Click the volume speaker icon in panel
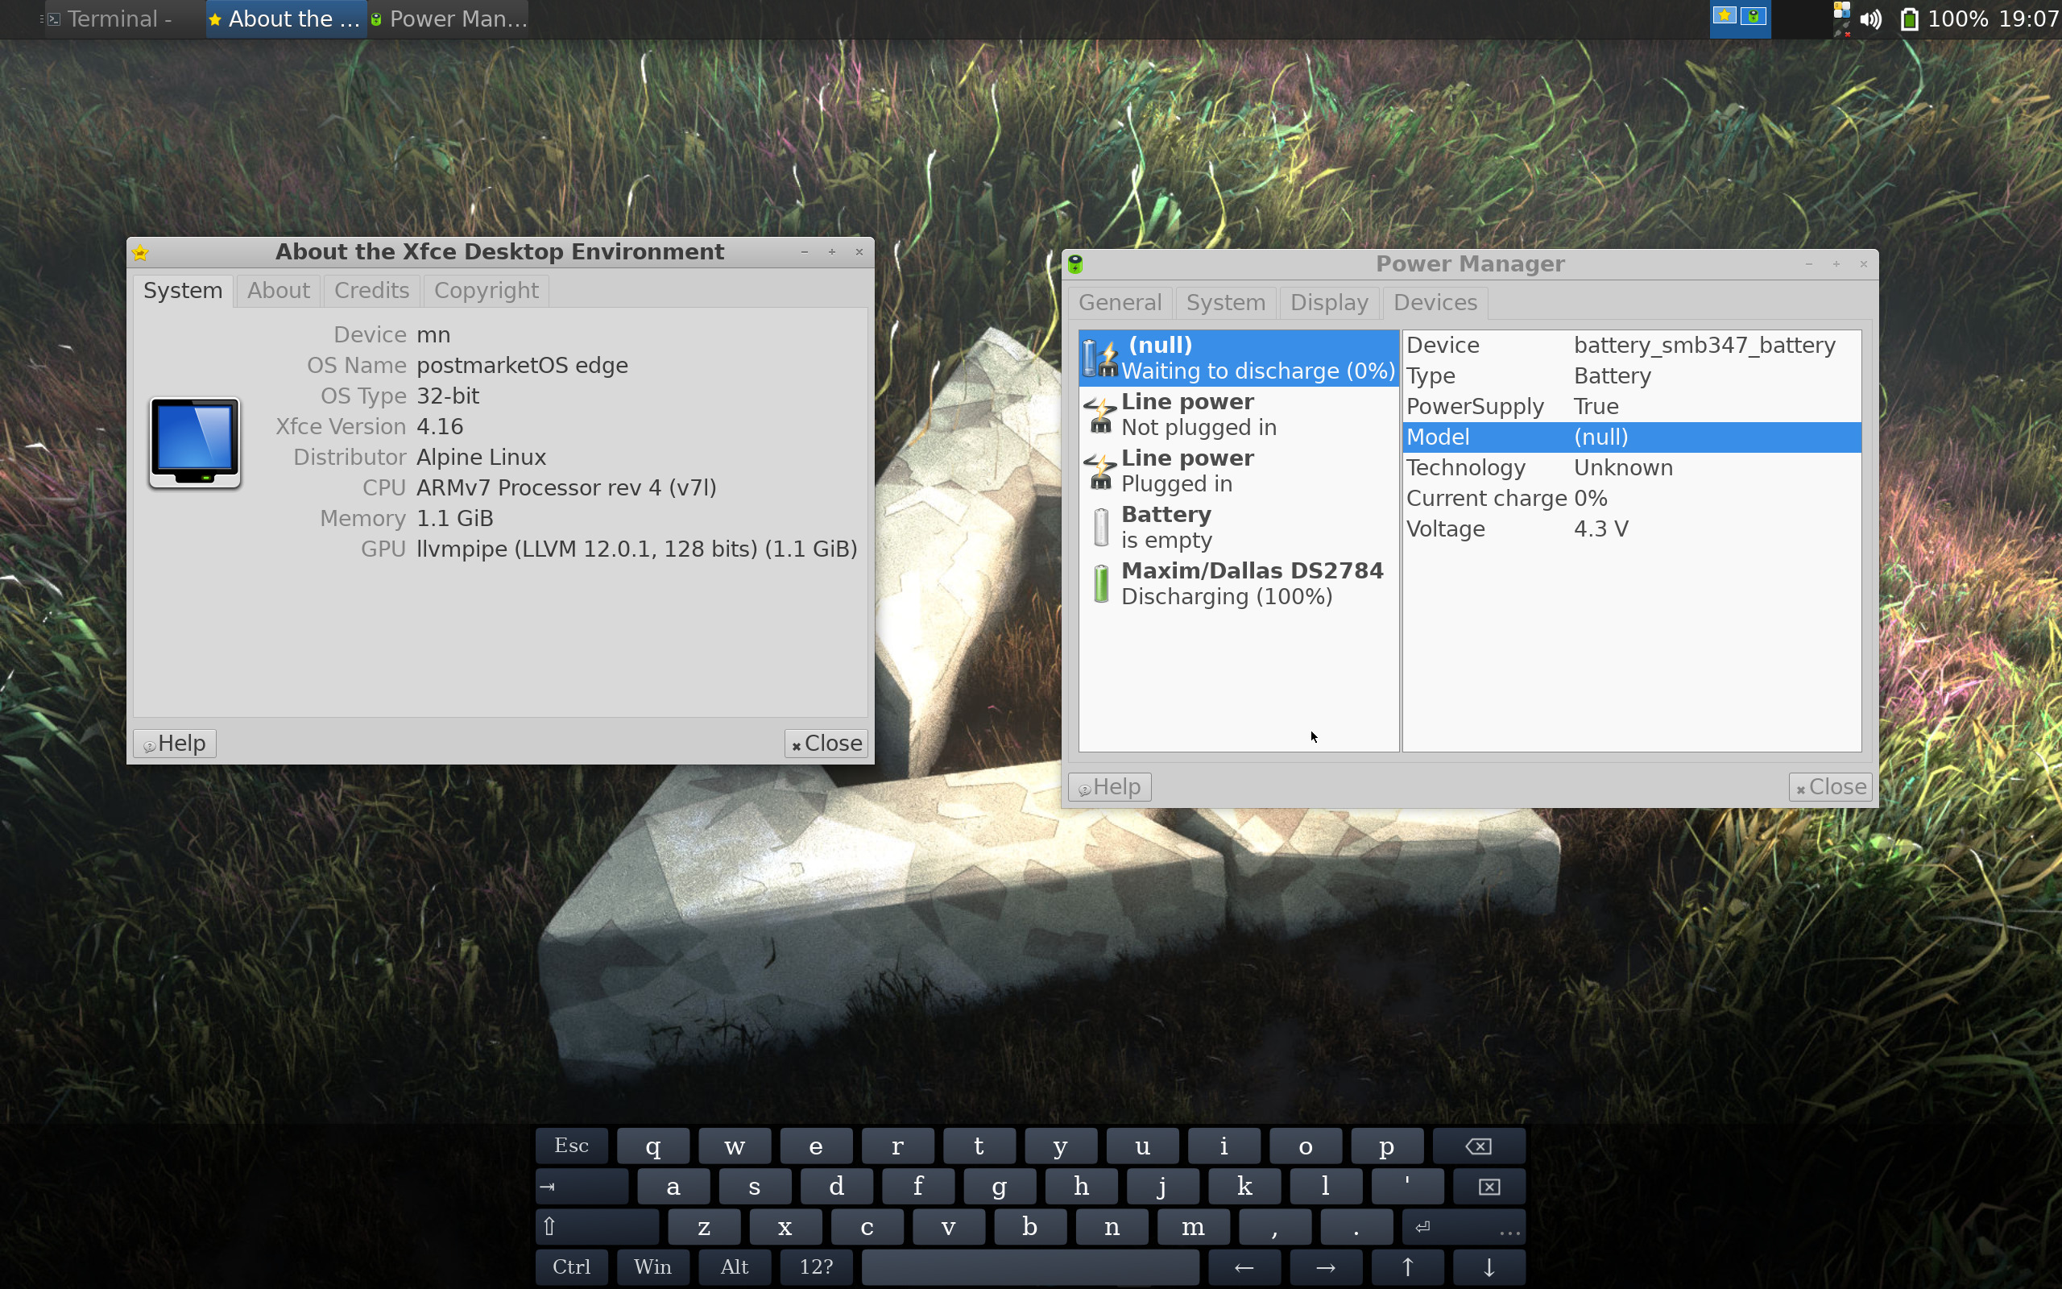This screenshot has height=1289, width=2062. point(1870,19)
